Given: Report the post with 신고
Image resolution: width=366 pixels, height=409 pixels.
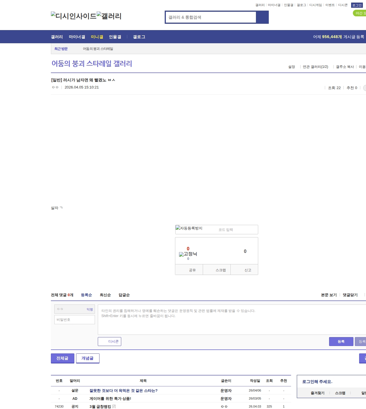Looking at the screenshot, I should tap(248, 270).
